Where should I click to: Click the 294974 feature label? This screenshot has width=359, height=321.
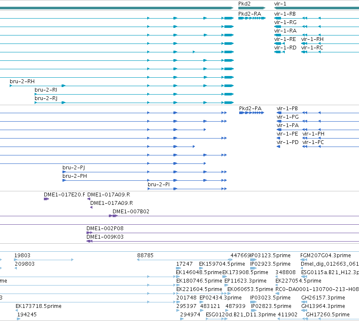pyautogui.click(x=190, y=315)
